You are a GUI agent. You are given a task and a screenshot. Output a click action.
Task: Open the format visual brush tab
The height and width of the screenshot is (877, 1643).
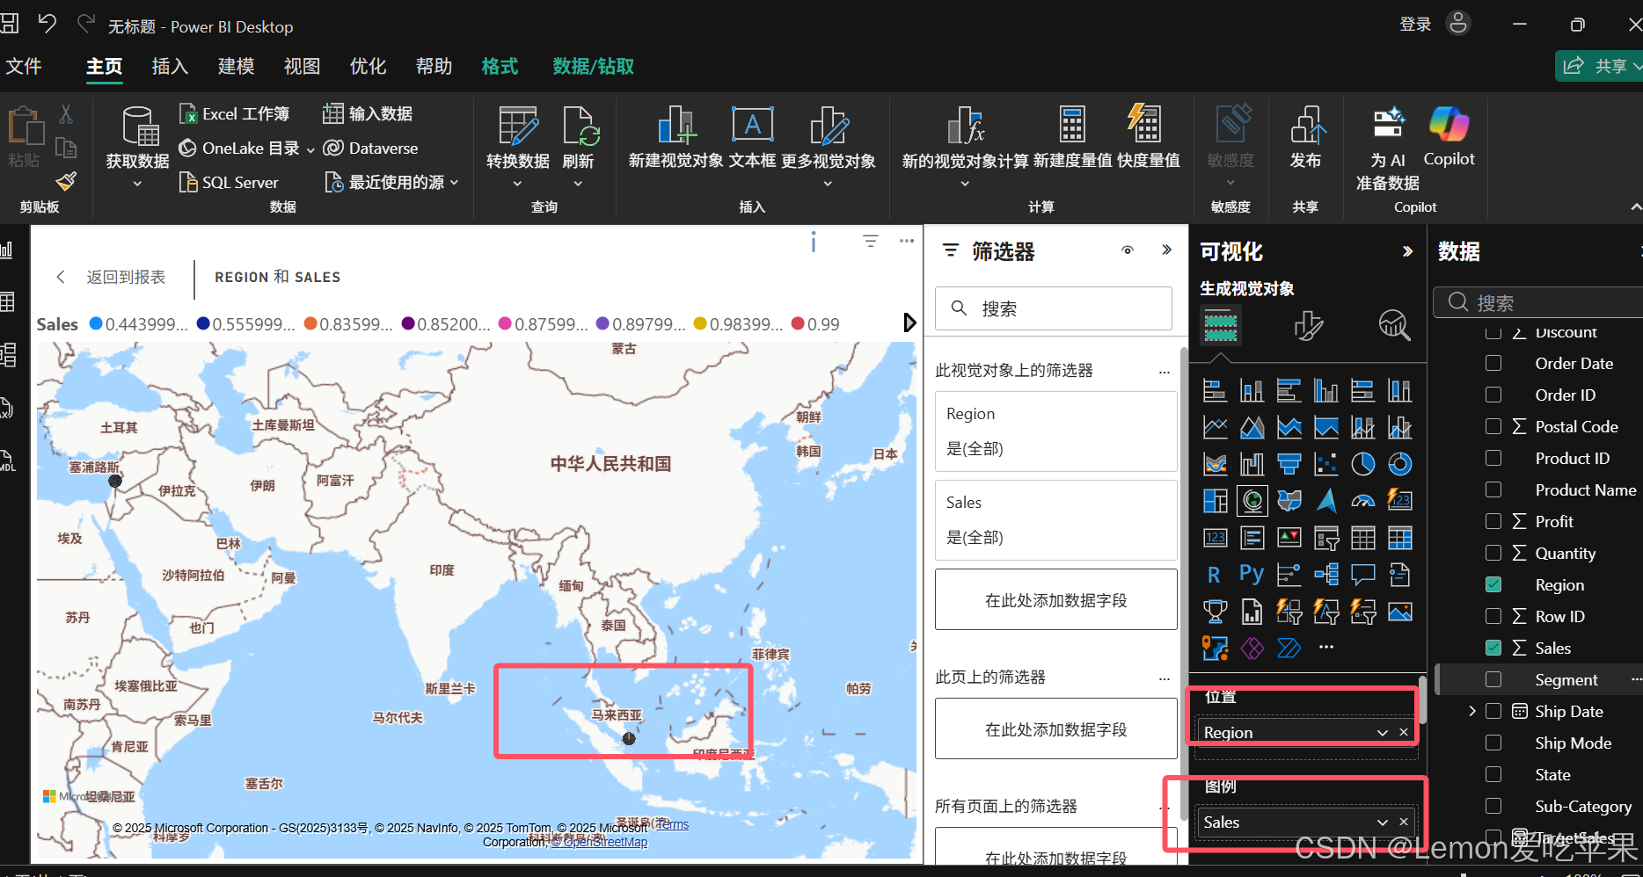click(x=1308, y=325)
